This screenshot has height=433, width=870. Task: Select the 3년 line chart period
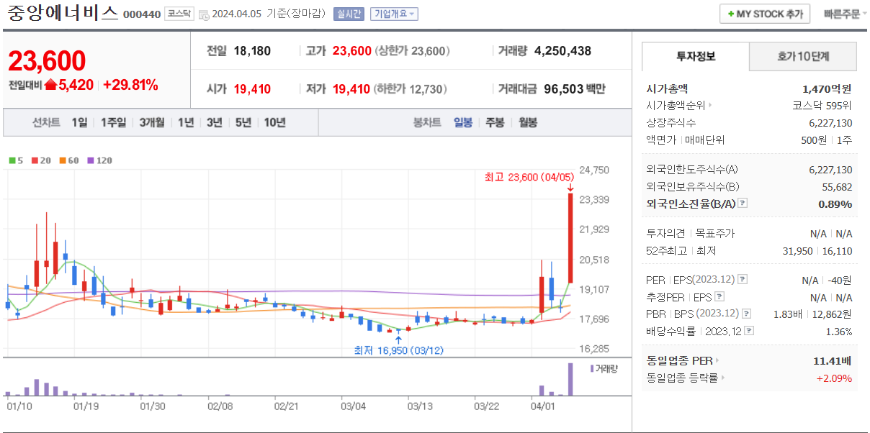tap(215, 122)
